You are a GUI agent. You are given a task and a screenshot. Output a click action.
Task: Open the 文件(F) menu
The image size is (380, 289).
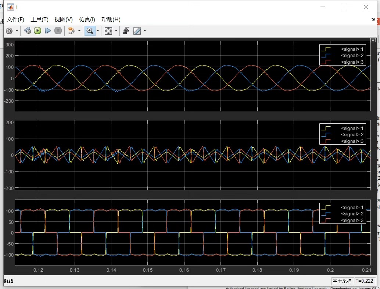tap(15, 20)
